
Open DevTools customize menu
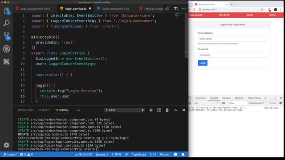point(276,98)
